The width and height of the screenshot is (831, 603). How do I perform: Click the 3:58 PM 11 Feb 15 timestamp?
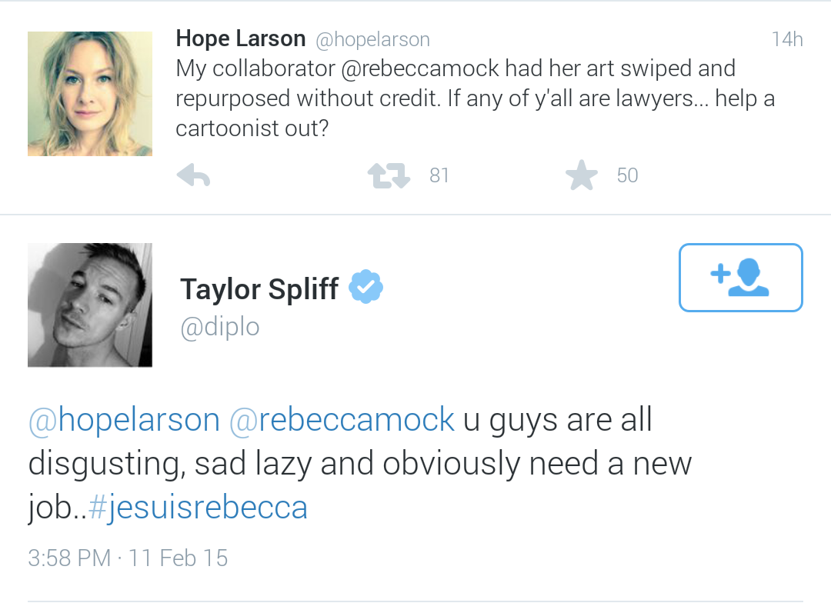(128, 558)
